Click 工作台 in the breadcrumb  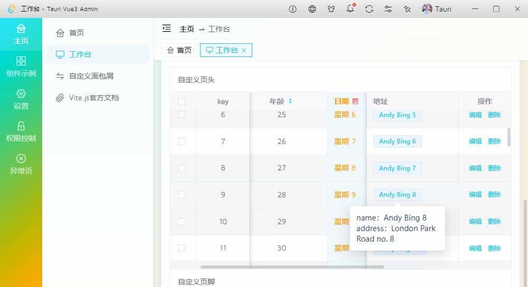pos(219,29)
